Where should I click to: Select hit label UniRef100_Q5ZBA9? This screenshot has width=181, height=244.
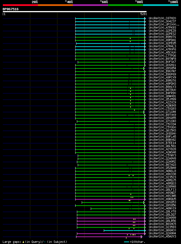click(162, 168)
